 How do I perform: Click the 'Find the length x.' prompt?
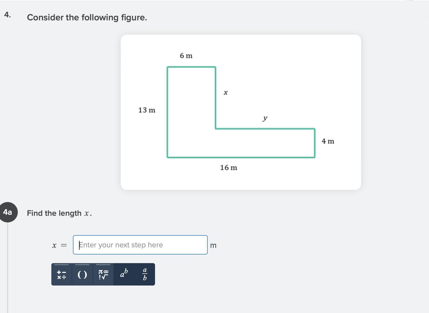[59, 213]
